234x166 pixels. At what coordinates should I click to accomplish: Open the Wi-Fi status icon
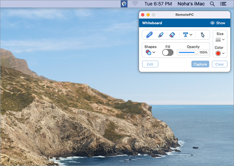coord(135,4)
